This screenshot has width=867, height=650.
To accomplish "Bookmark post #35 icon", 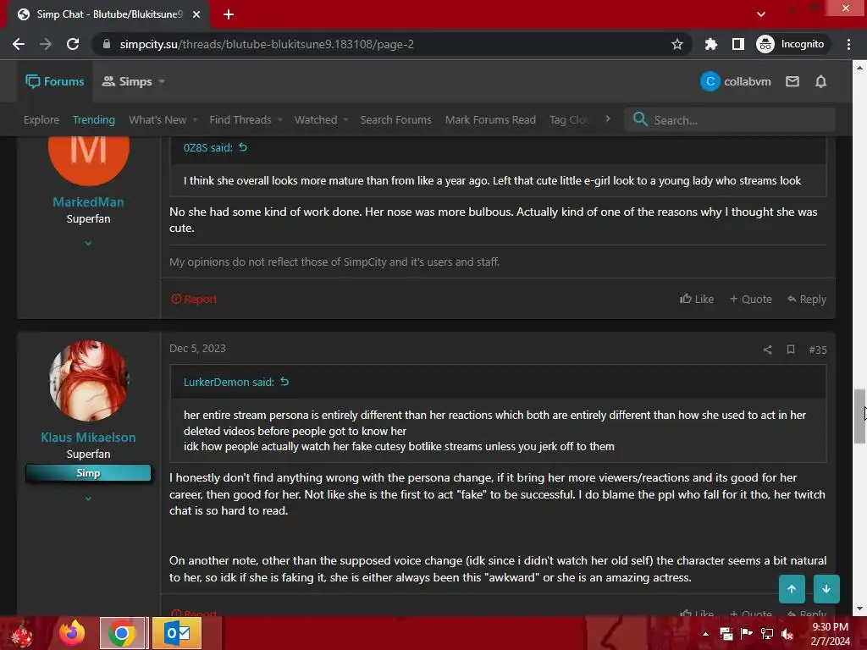I will (x=791, y=350).
